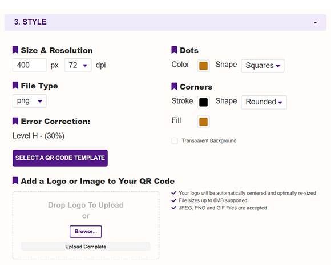Screen dimensions: 331x274
Task: Click the dpi label text
Action: coord(100,65)
